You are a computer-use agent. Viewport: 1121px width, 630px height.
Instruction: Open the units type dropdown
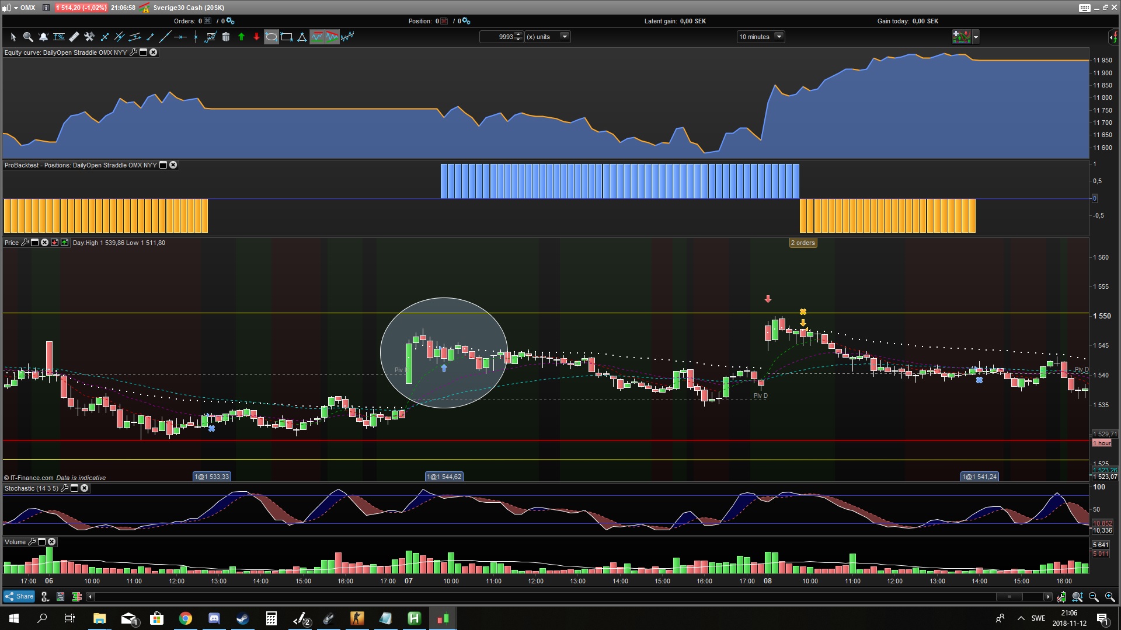pyautogui.click(x=564, y=37)
